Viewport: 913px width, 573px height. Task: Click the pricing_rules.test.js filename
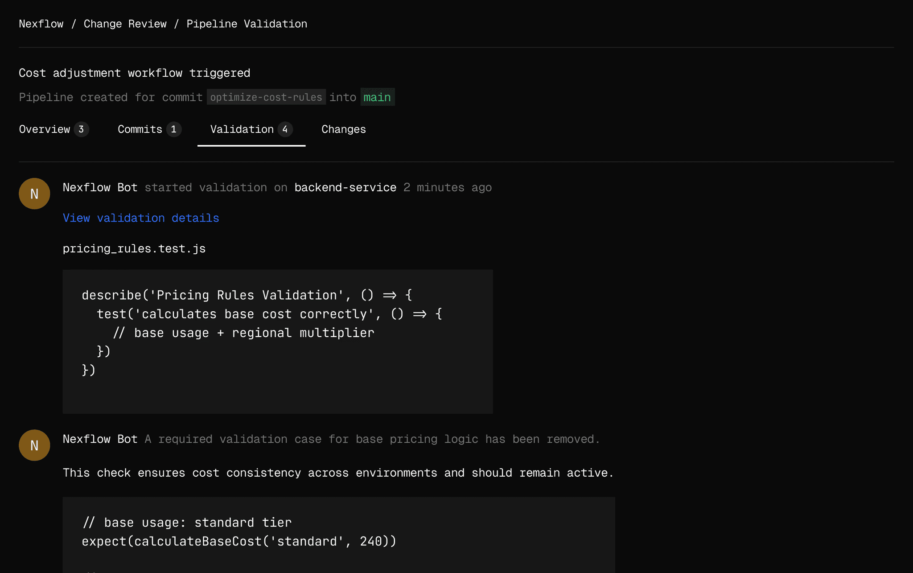coord(134,249)
